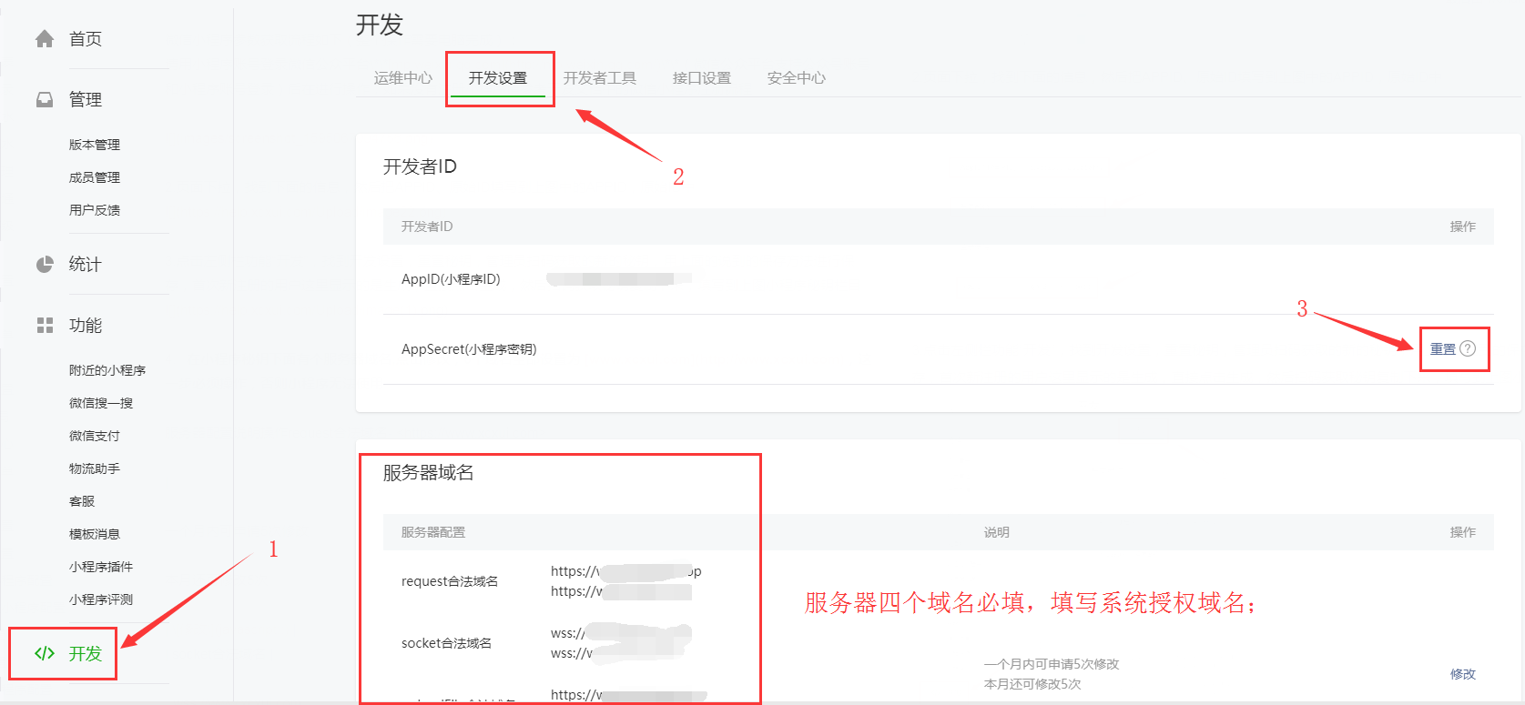The width and height of the screenshot is (1525, 705).
Task: Click the request合法域名 row label
Action: click(x=450, y=581)
